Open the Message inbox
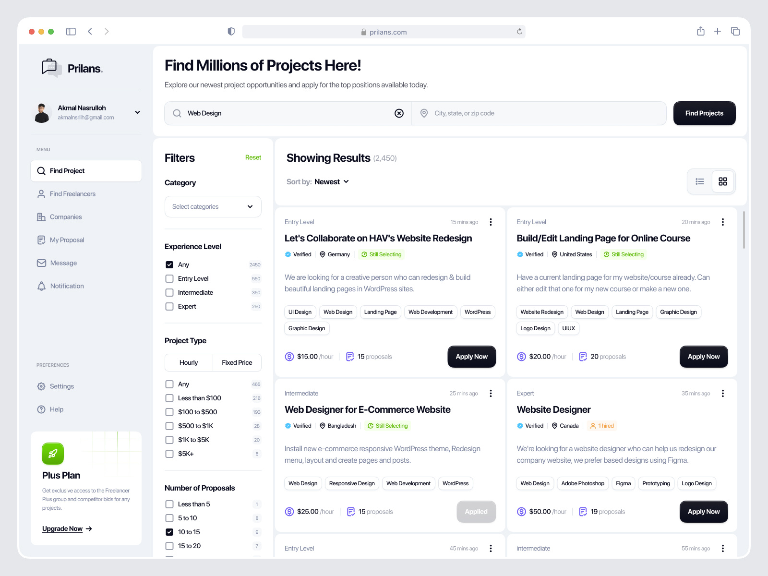This screenshot has height=576, width=768. tap(63, 263)
